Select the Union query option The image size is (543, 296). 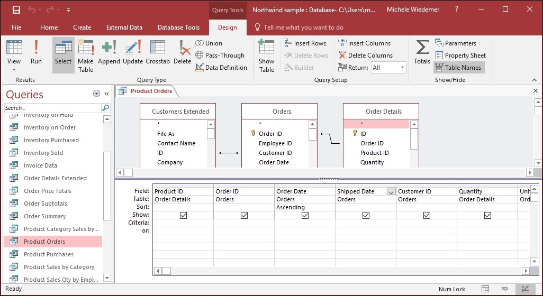[209, 43]
